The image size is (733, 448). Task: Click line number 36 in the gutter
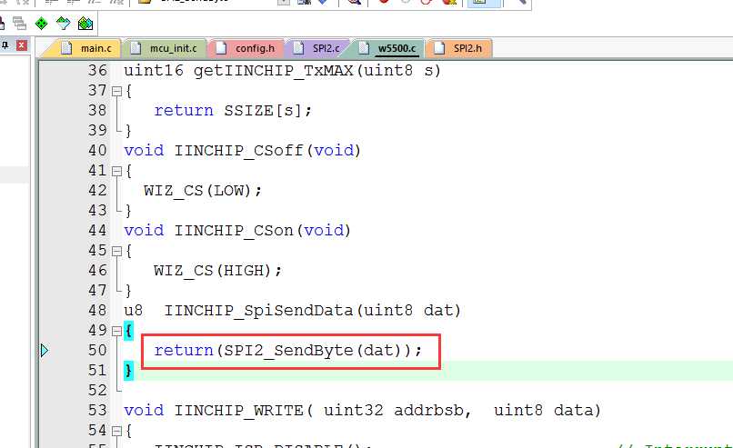97,71
